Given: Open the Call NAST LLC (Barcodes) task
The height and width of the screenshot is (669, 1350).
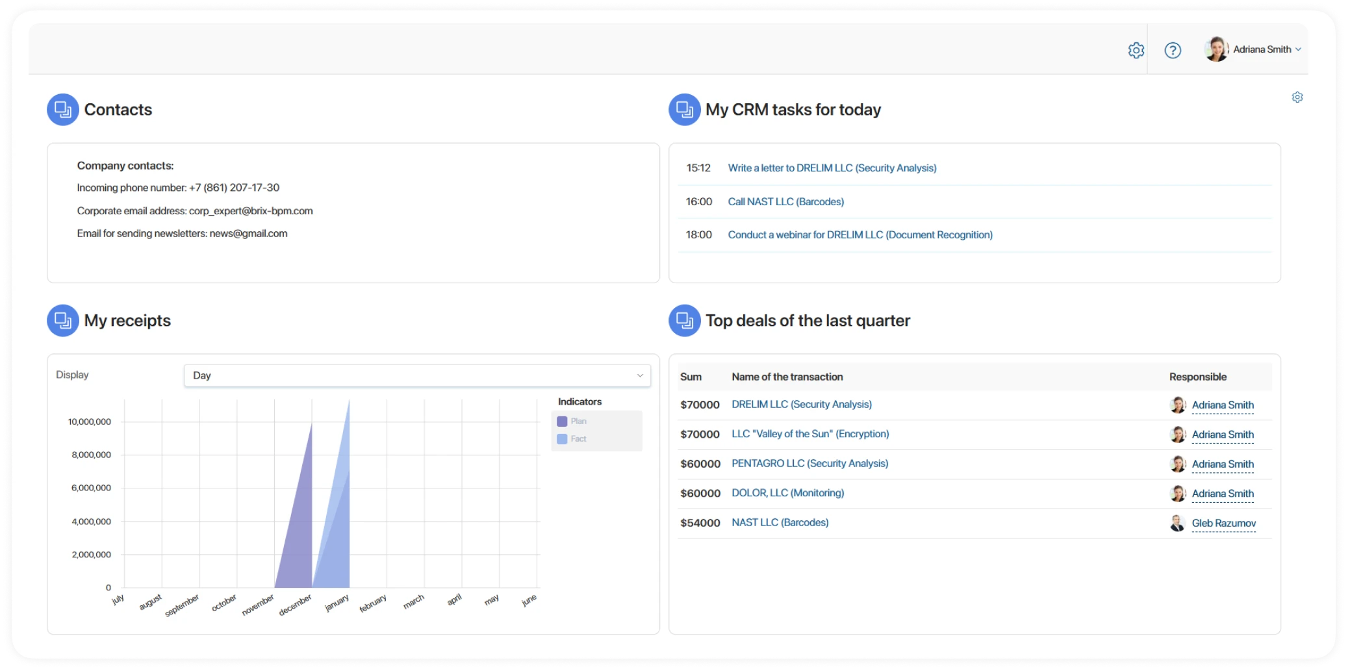Looking at the screenshot, I should click(785, 202).
